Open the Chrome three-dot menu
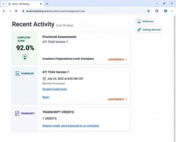The image size is (176, 142). click(x=172, y=11)
